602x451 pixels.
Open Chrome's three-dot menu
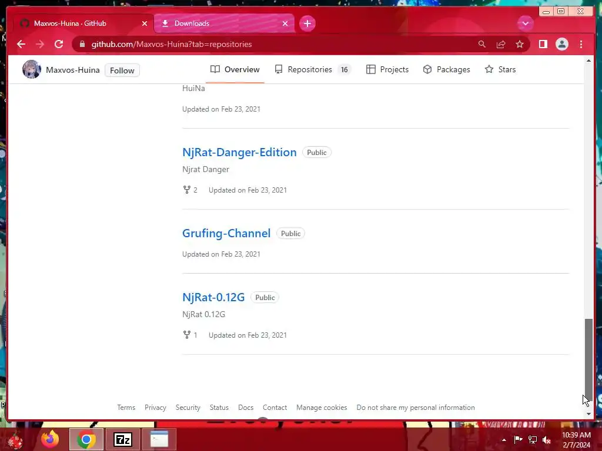[581, 44]
